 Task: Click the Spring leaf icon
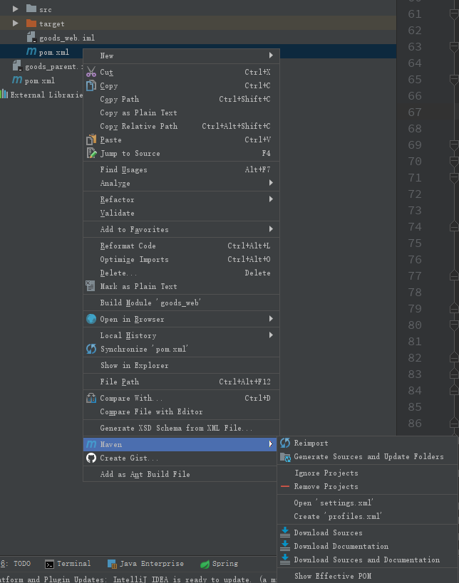205,564
